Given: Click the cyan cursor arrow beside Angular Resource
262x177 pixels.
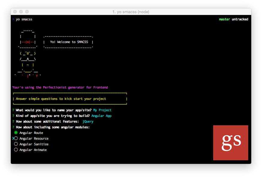Looking at the screenshot, I should tap(13, 138).
